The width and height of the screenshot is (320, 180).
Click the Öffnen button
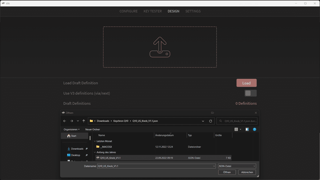(227, 172)
